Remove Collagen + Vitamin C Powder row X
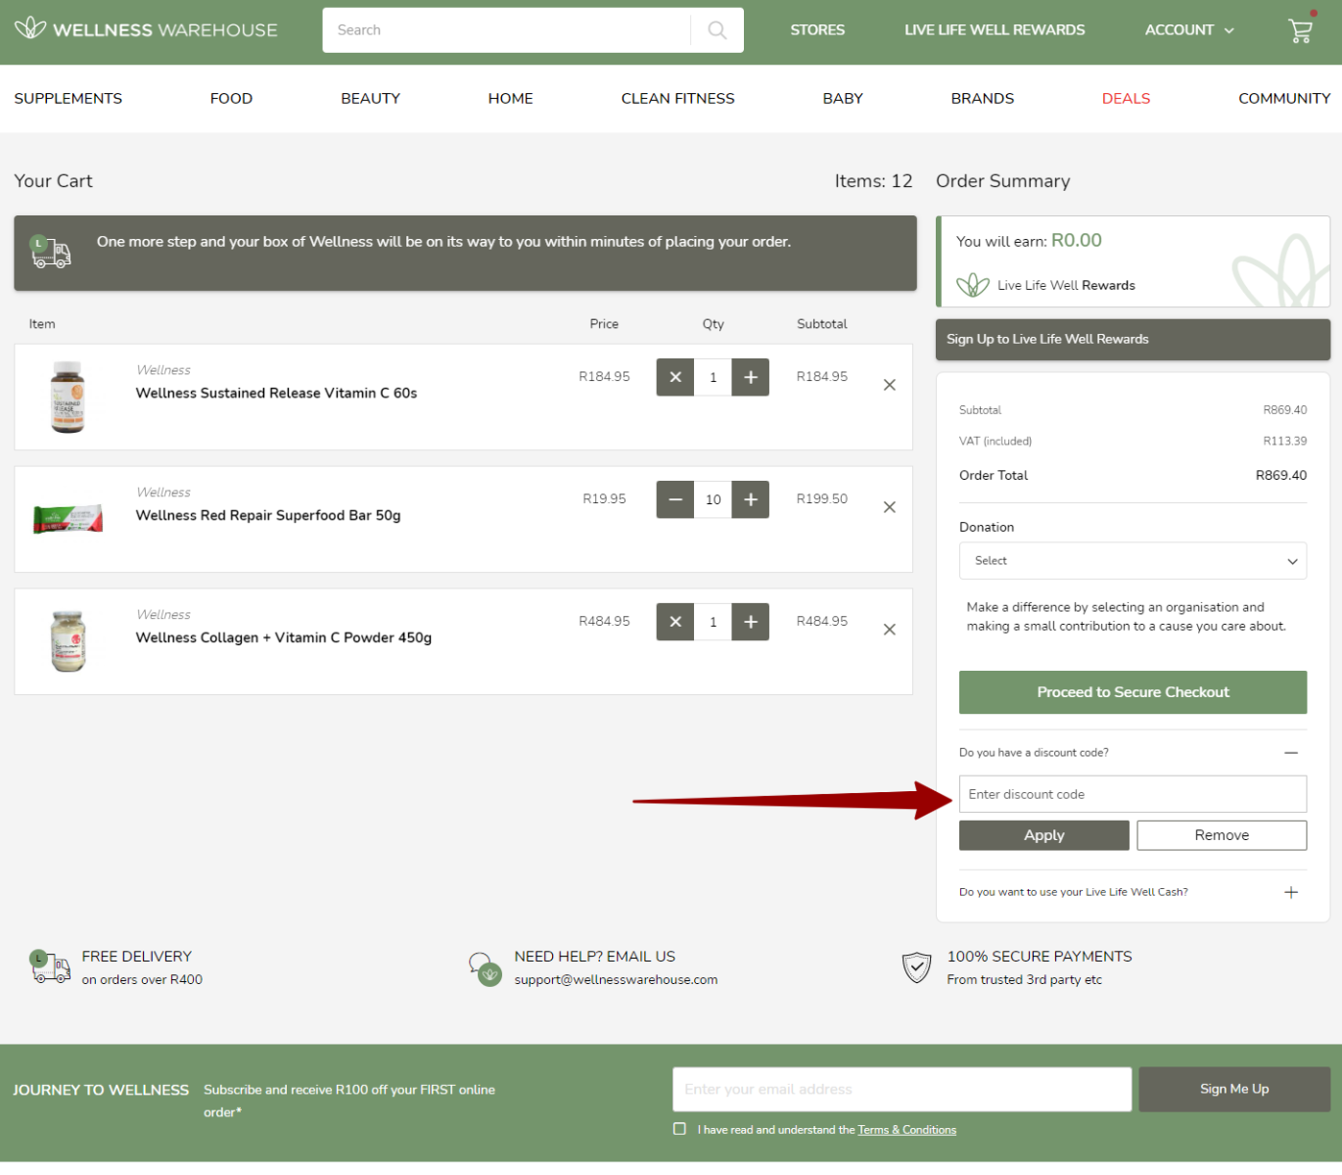Viewport: 1342px width, 1175px height. pyautogui.click(x=889, y=630)
